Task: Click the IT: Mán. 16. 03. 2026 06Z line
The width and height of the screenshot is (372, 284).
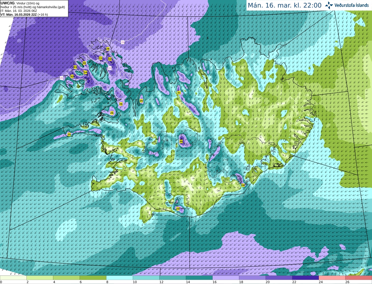Action: point(19,10)
